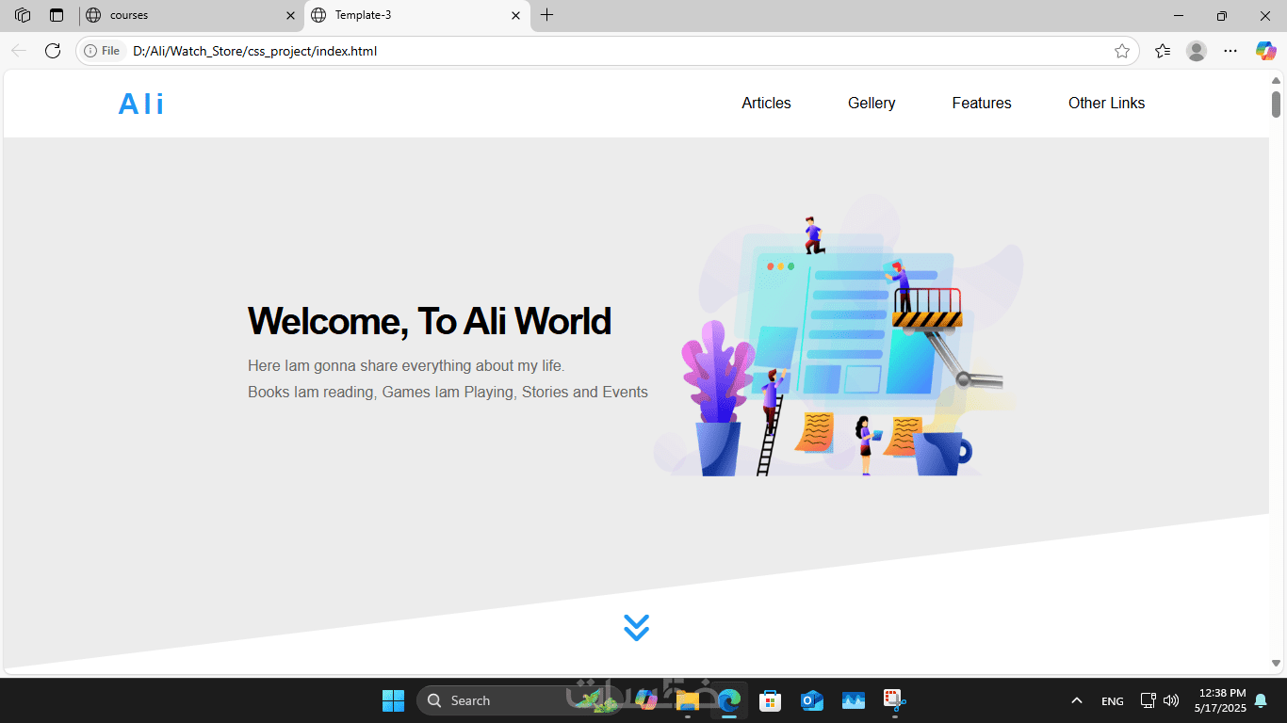The width and height of the screenshot is (1287, 723).
Task: Open Copilot from the taskbar
Action: point(646,700)
